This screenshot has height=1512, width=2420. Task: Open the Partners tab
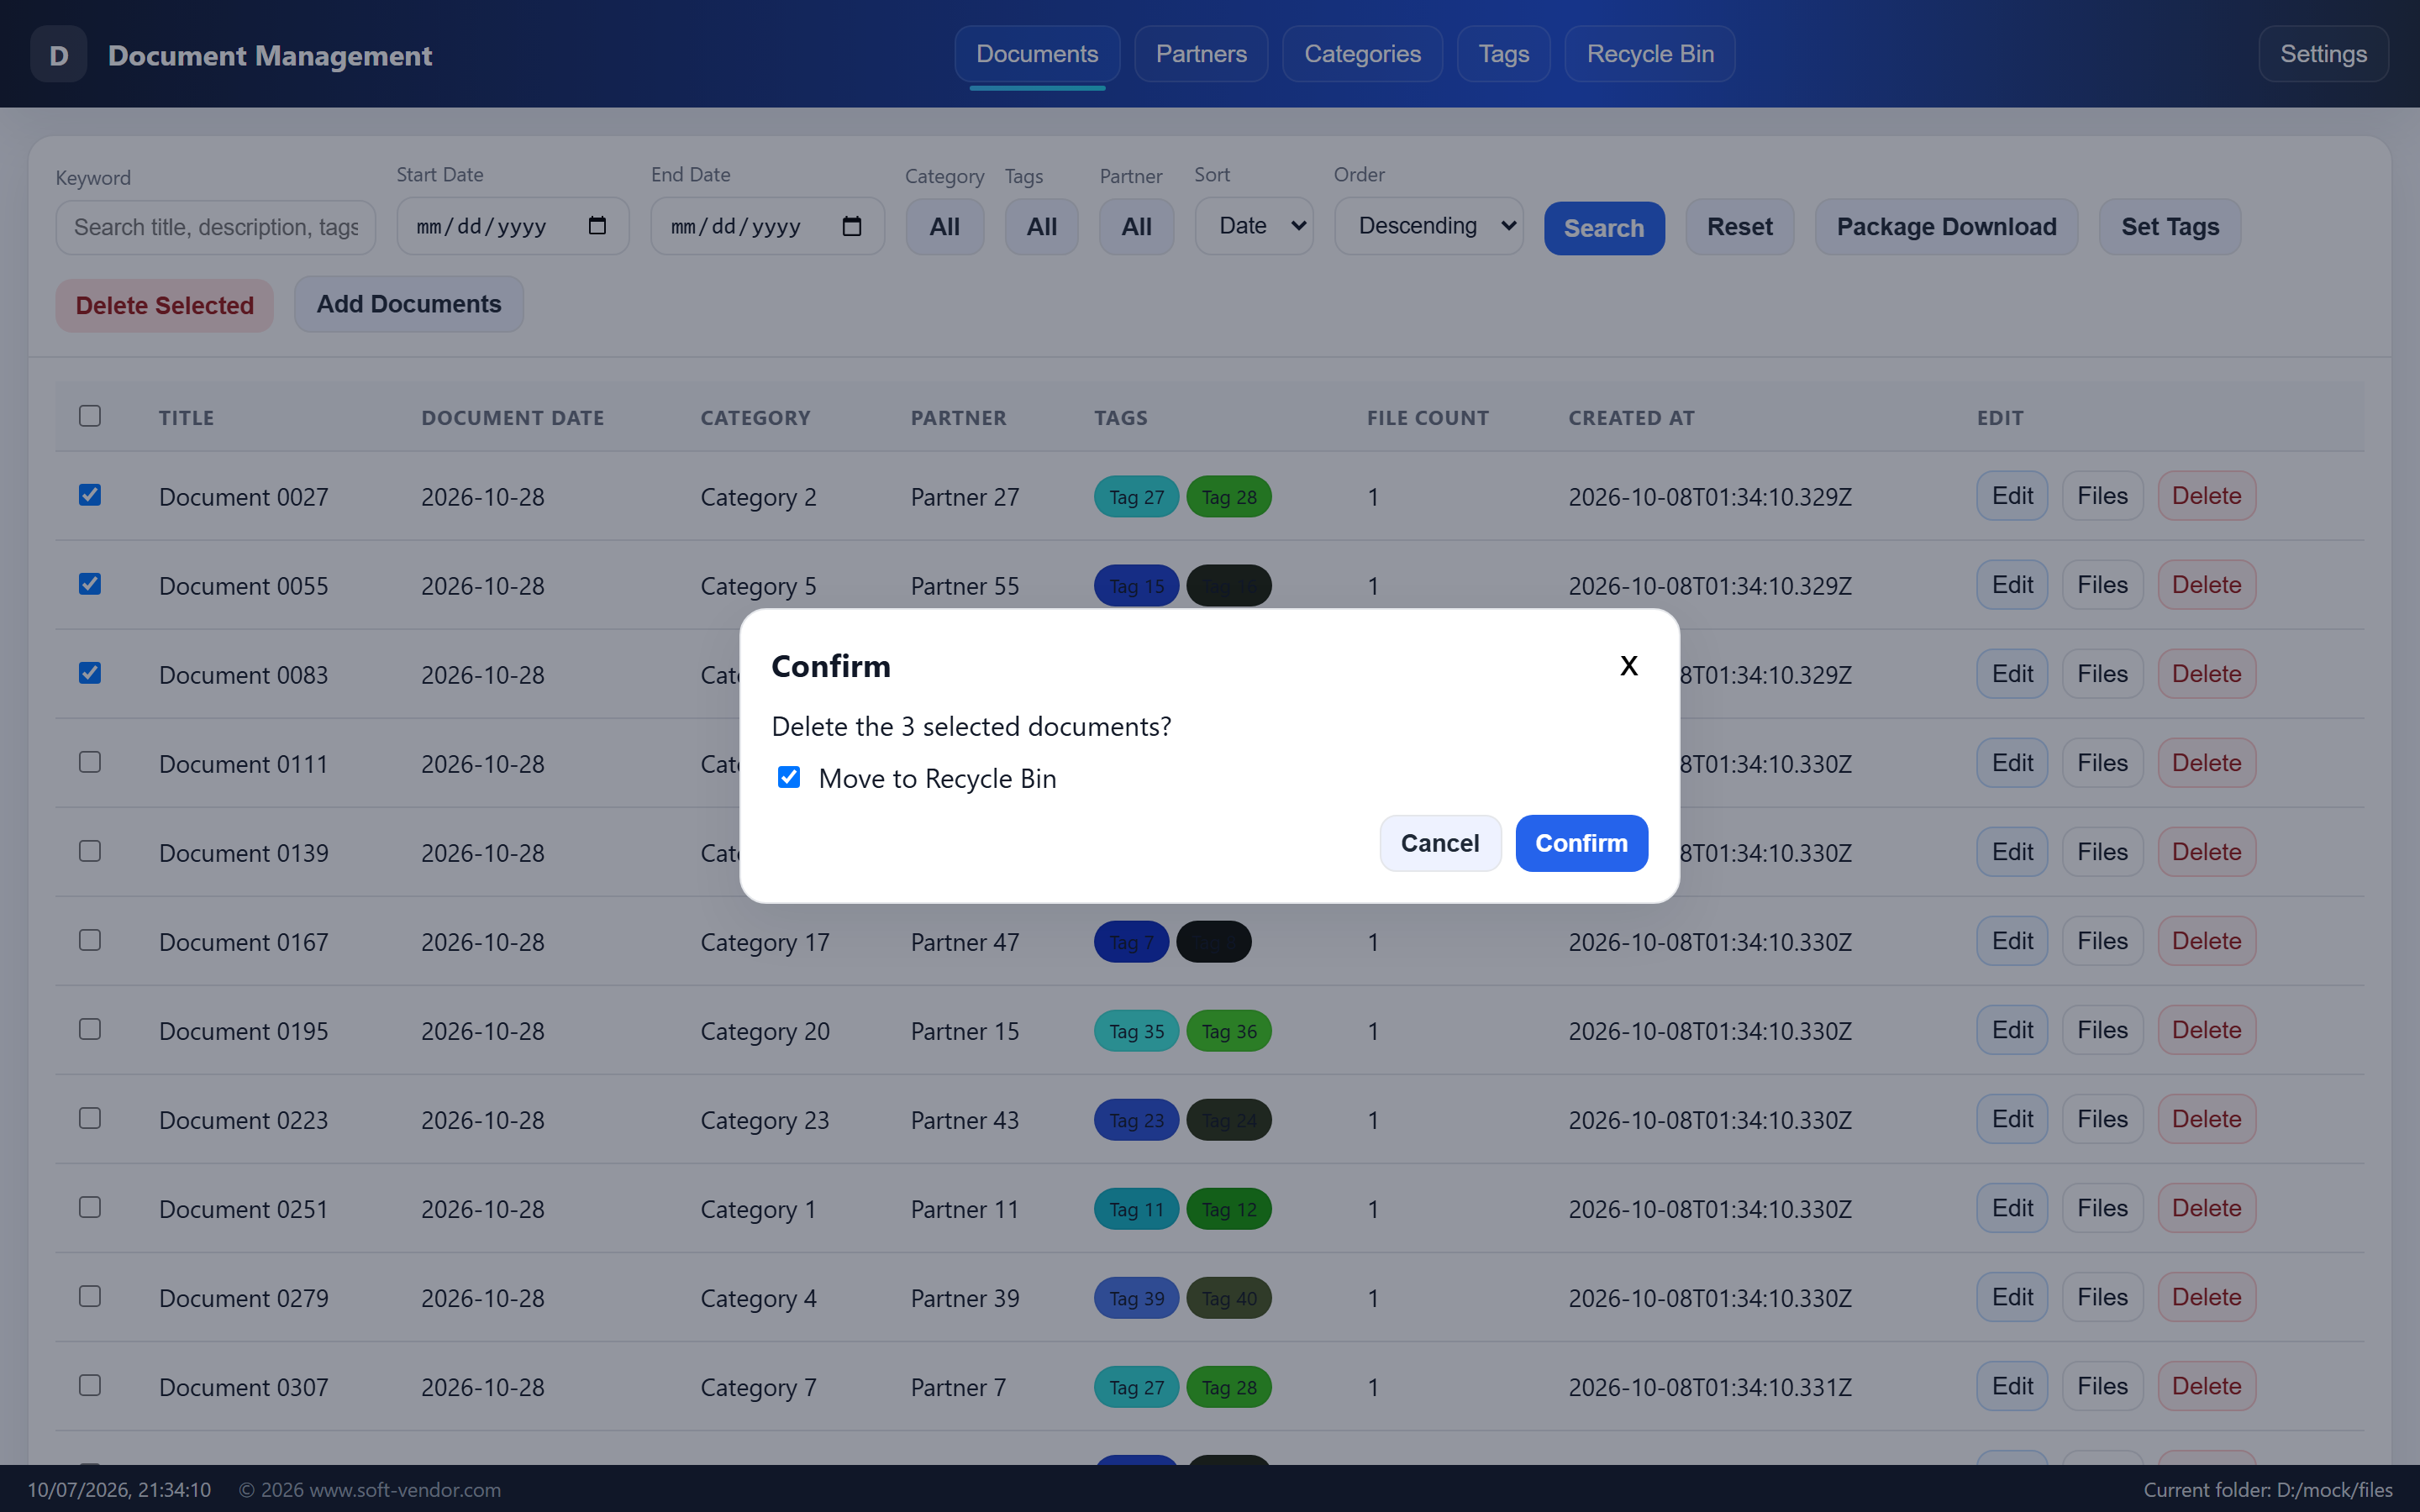click(x=1201, y=54)
